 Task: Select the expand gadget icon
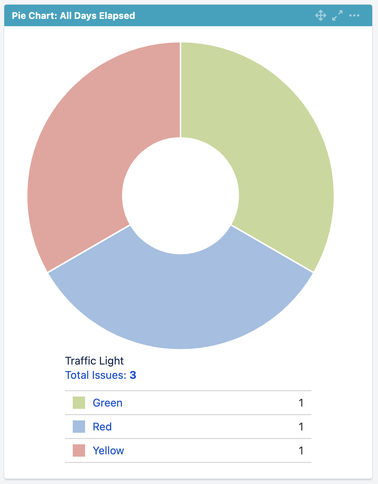[x=337, y=15]
